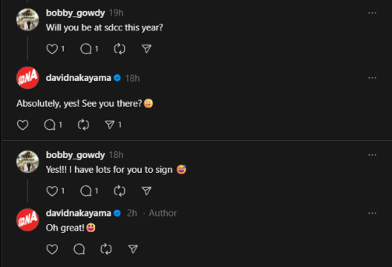Reply to 'I have lots for you to sign'
This screenshot has height=267, width=392.
pos(86,191)
